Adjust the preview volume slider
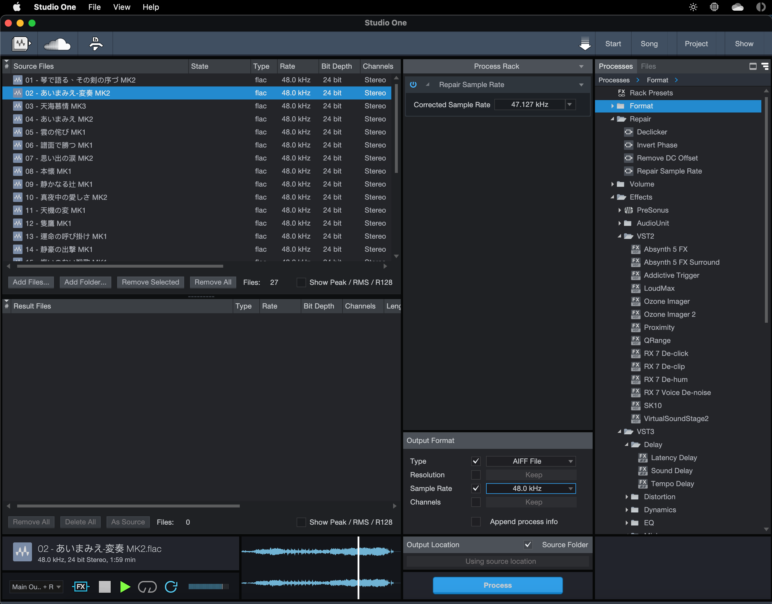 coord(209,587)
